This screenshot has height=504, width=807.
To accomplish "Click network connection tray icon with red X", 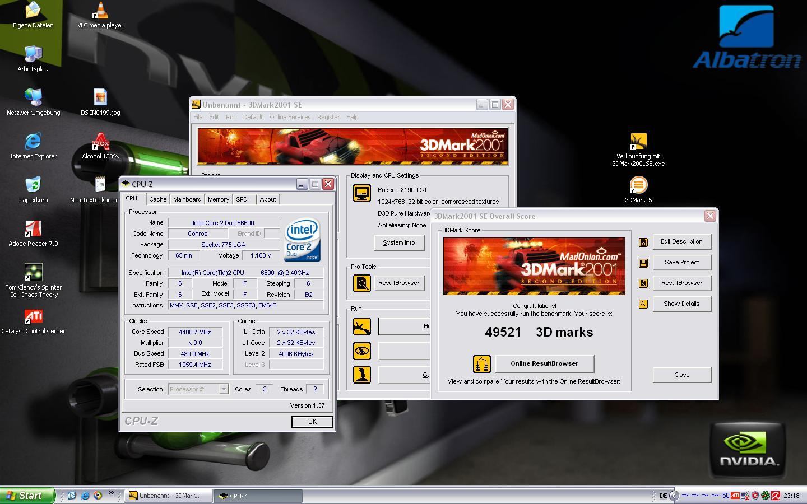I will coord(745,496).
